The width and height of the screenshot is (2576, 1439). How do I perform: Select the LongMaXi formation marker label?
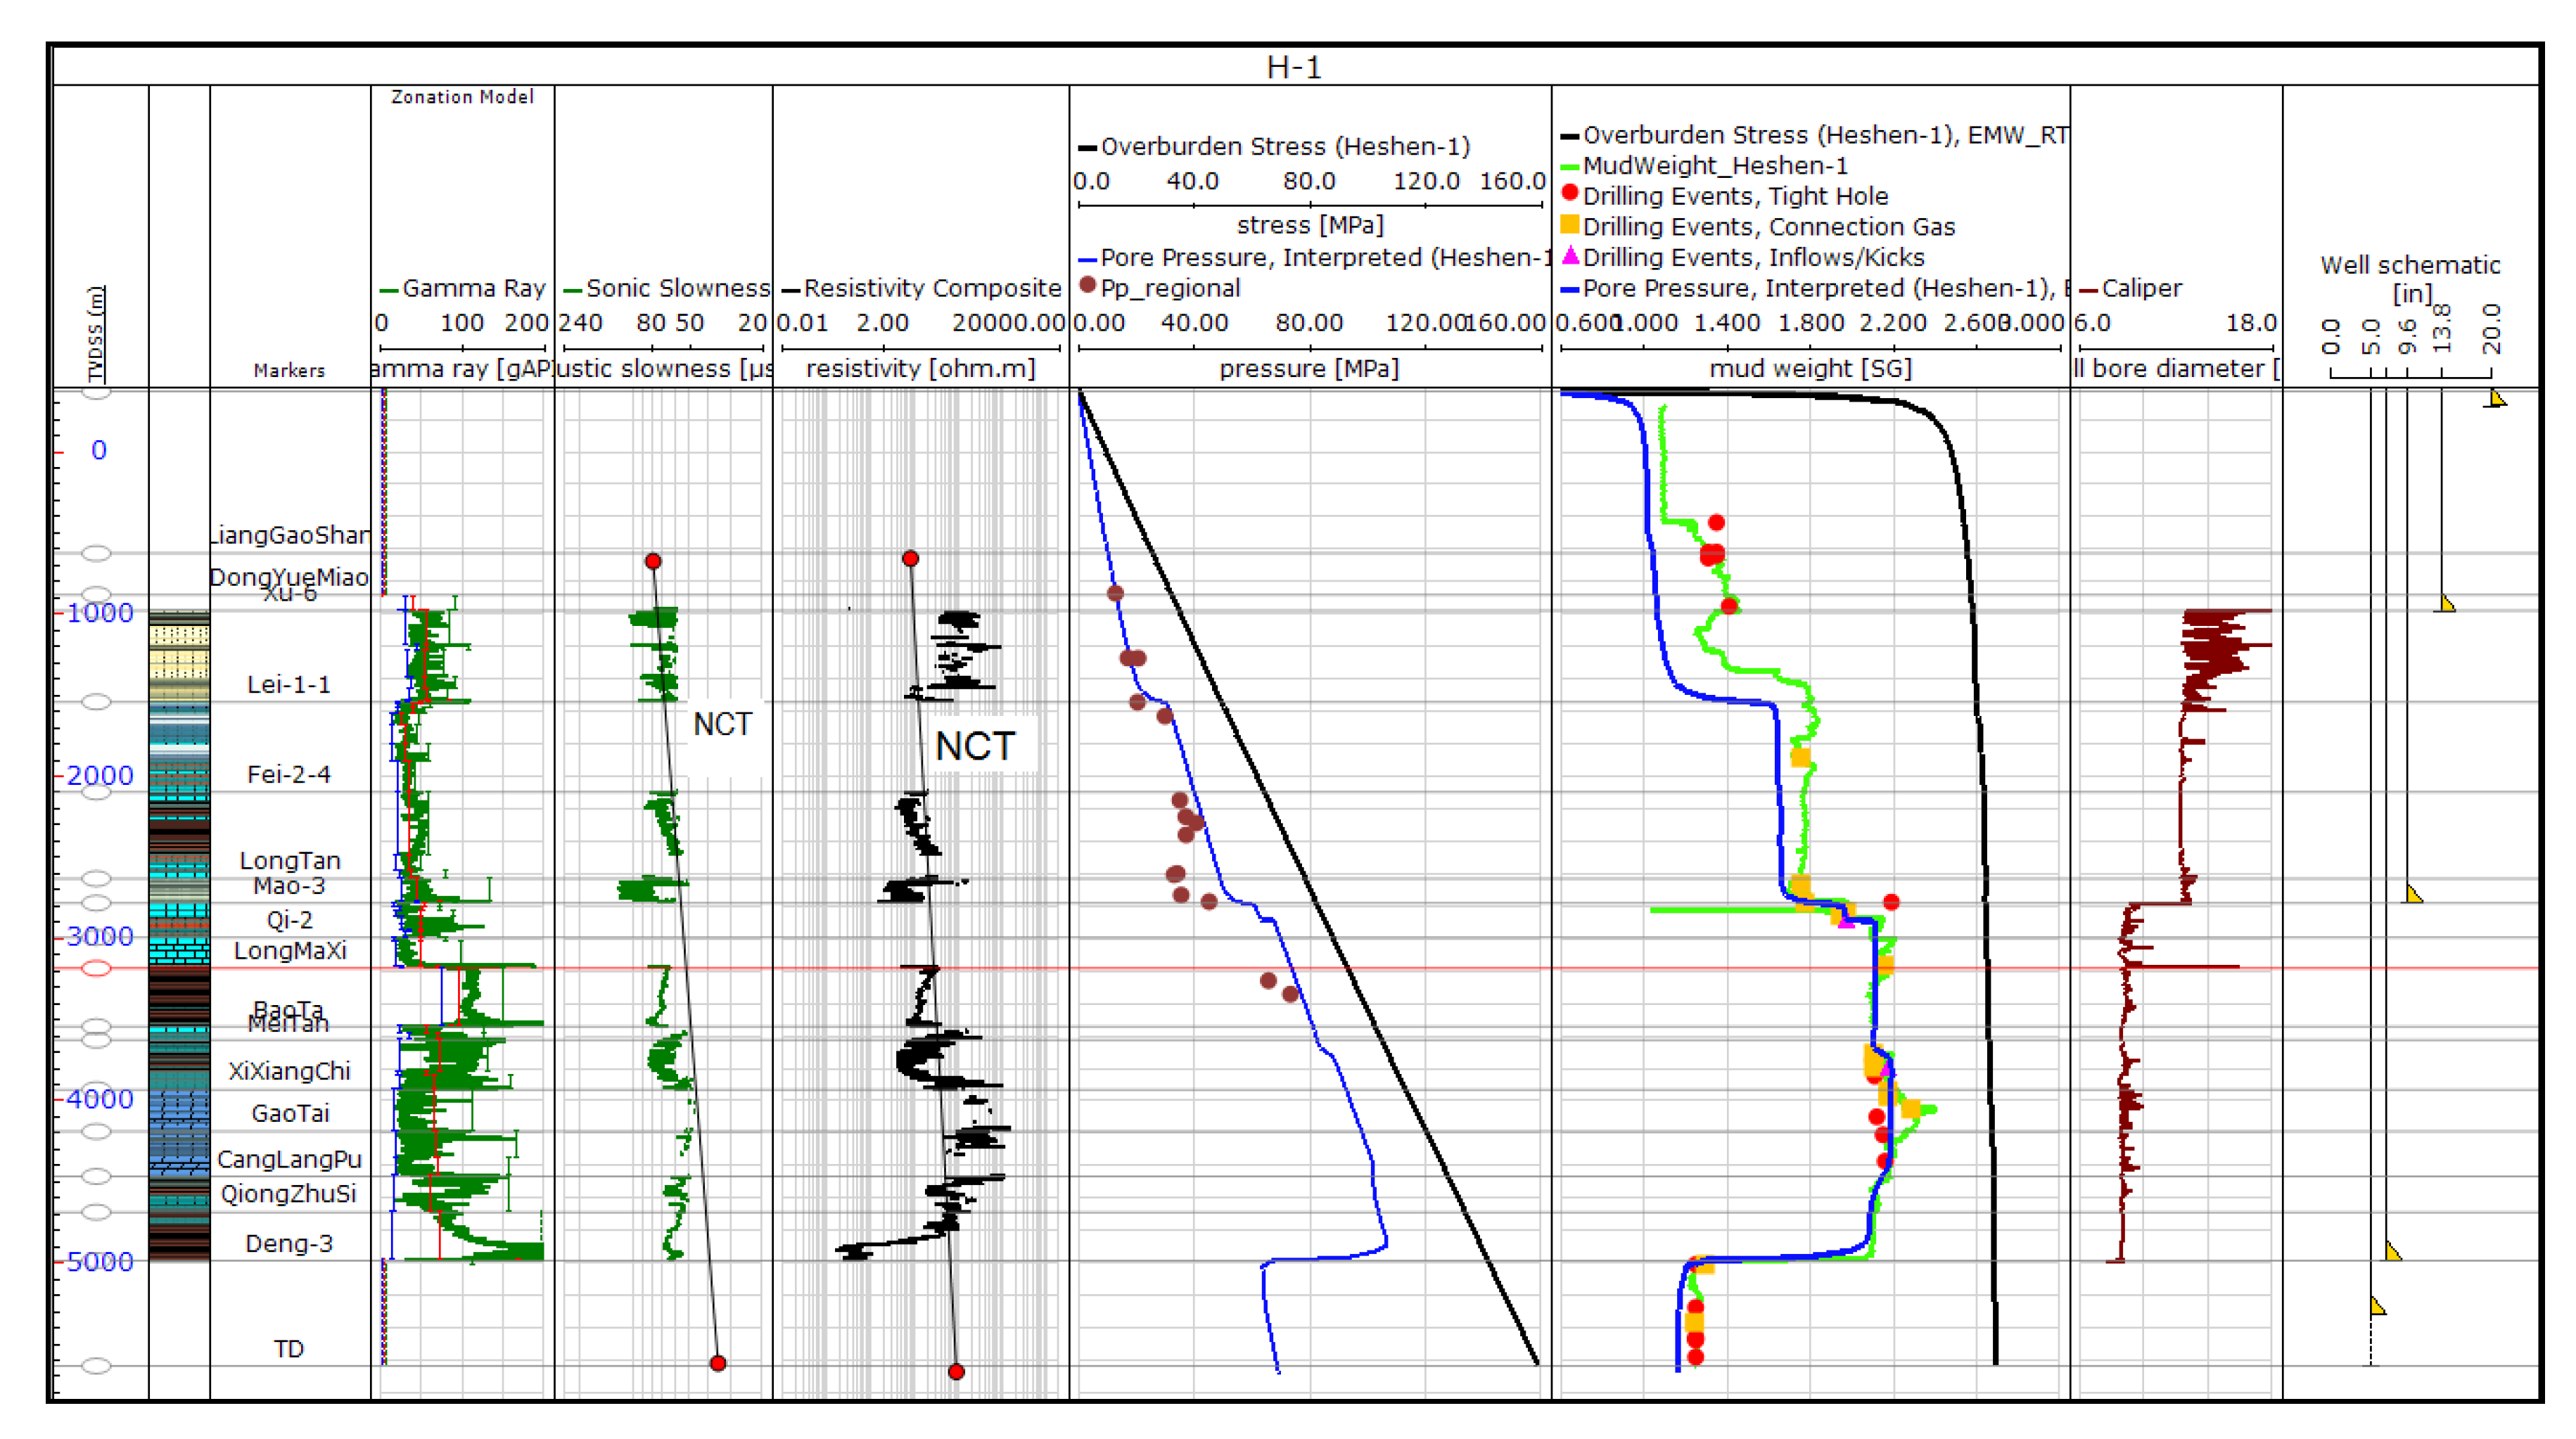290,951
